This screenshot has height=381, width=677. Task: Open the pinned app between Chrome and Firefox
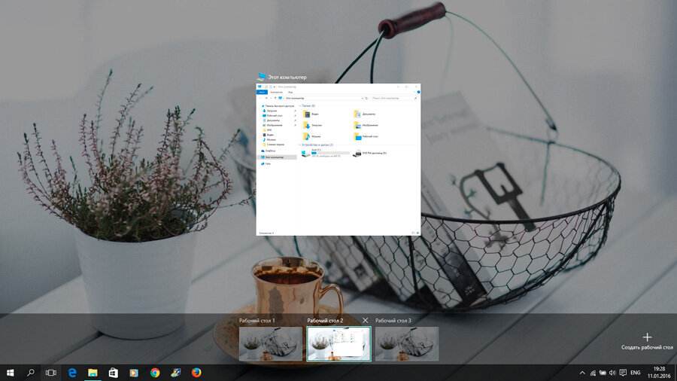175,373
